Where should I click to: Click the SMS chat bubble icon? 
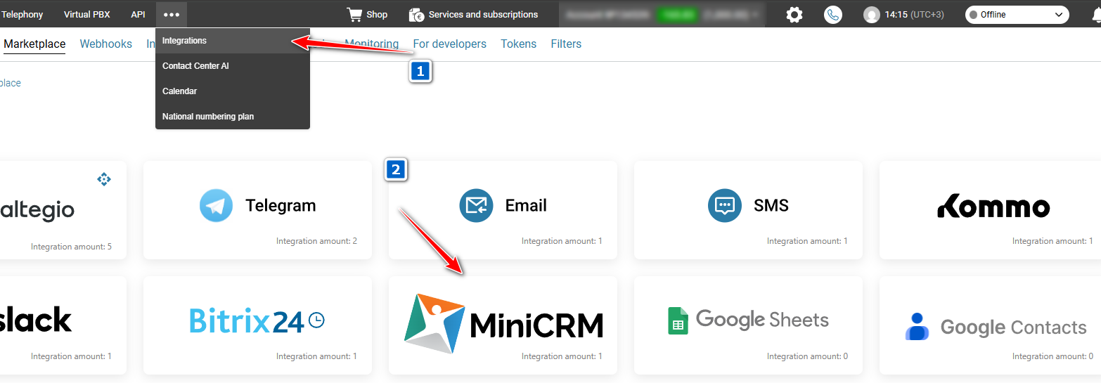coord(725,205)
